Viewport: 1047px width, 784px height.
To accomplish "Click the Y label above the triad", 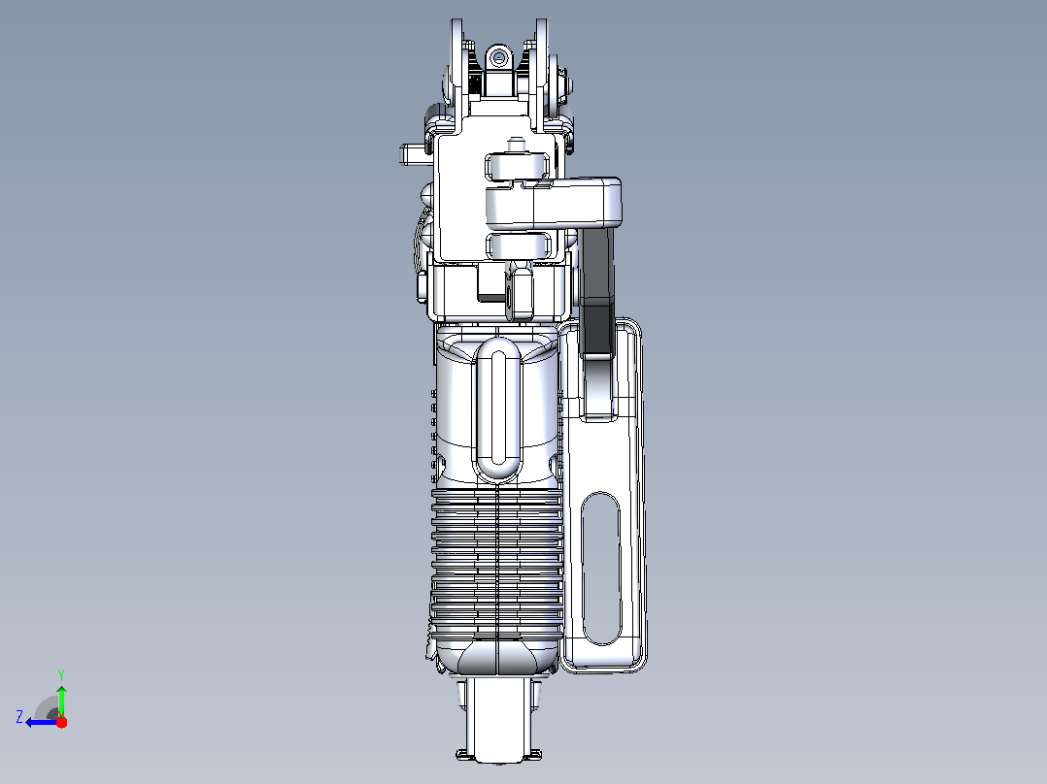I will click(61, 674).
